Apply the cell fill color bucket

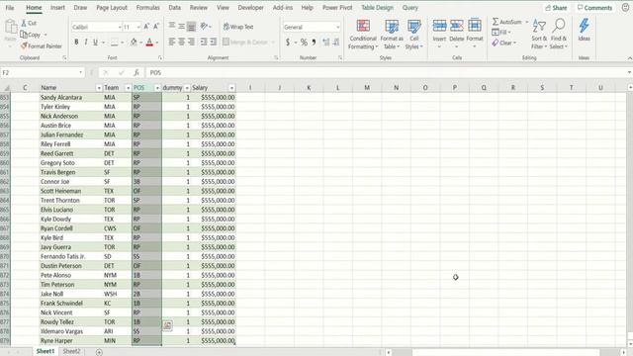134,42
